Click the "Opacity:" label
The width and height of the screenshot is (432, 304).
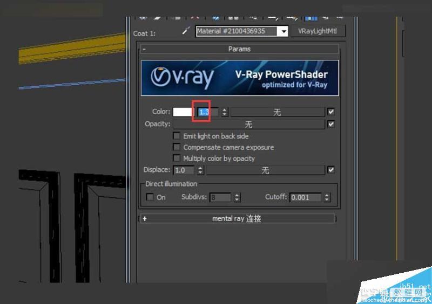tap(158, 124)
